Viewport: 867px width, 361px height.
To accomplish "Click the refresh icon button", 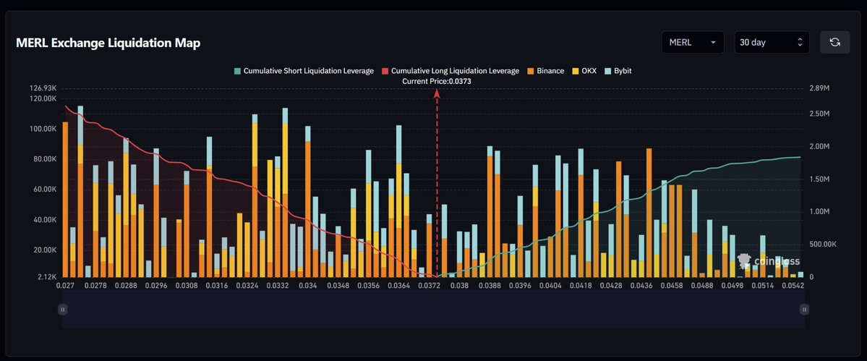I will point(834,42).
